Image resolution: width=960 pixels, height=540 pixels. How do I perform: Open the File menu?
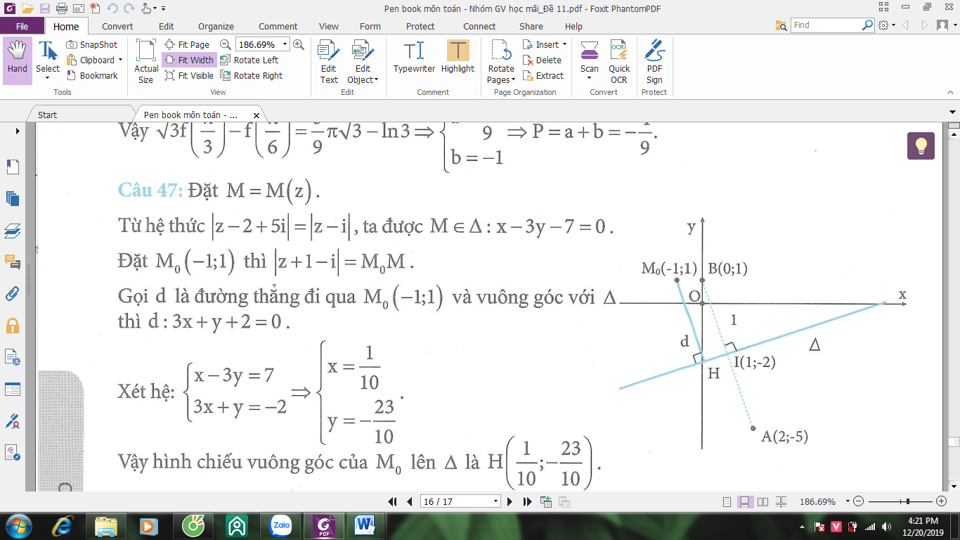point(22,26)
